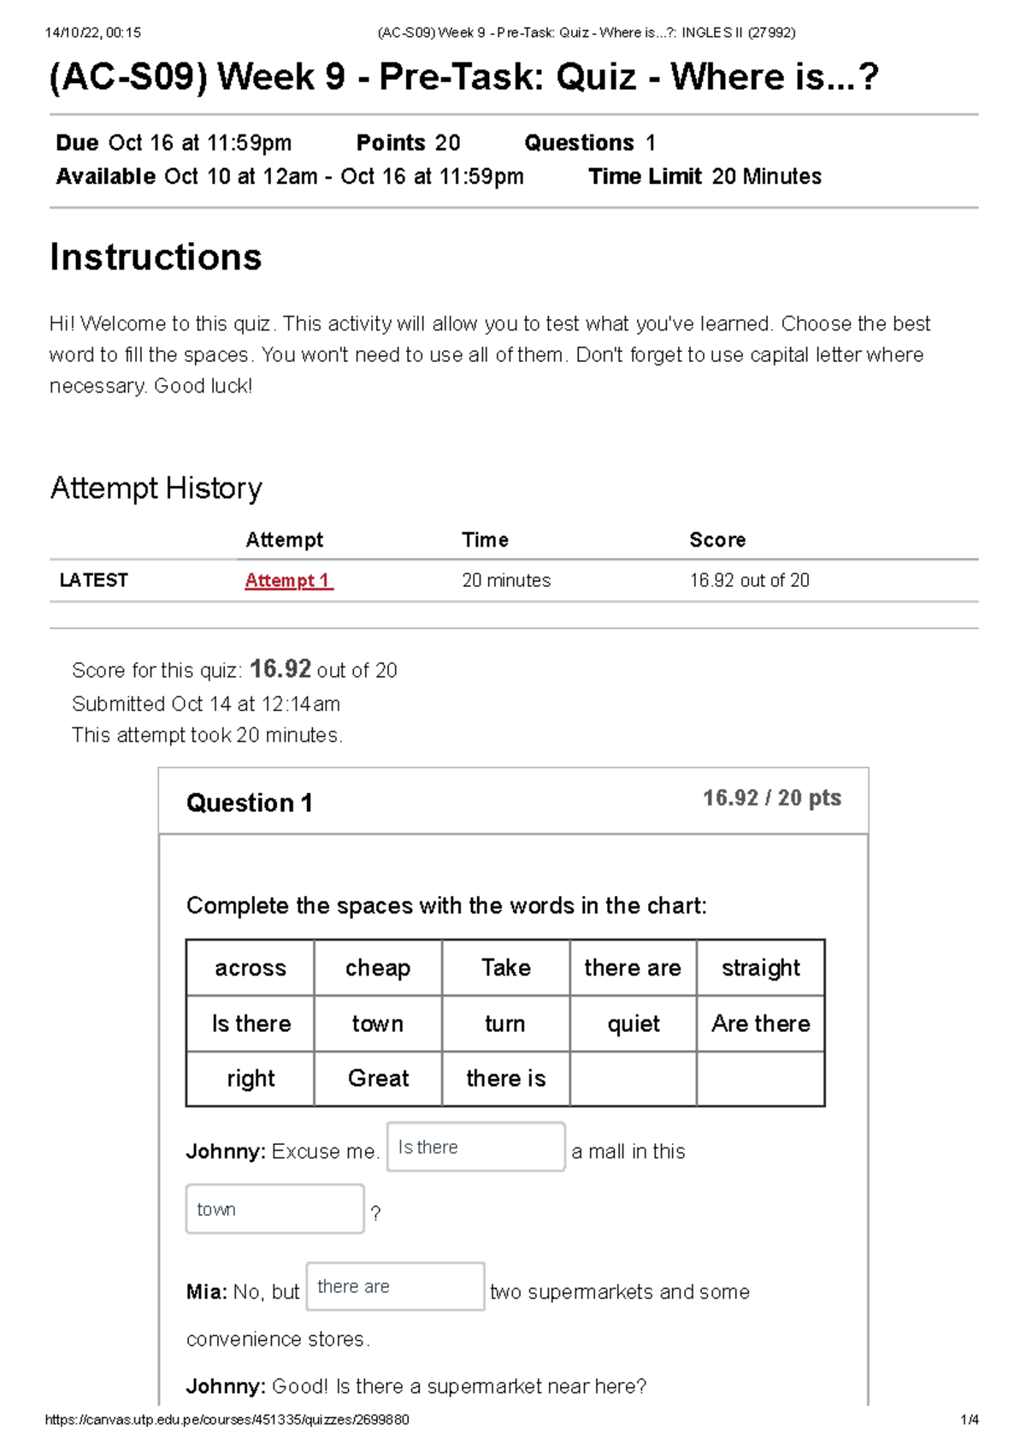Click the Attempt History heading
Screen dimensions: 1026x1453
[156, 488]
